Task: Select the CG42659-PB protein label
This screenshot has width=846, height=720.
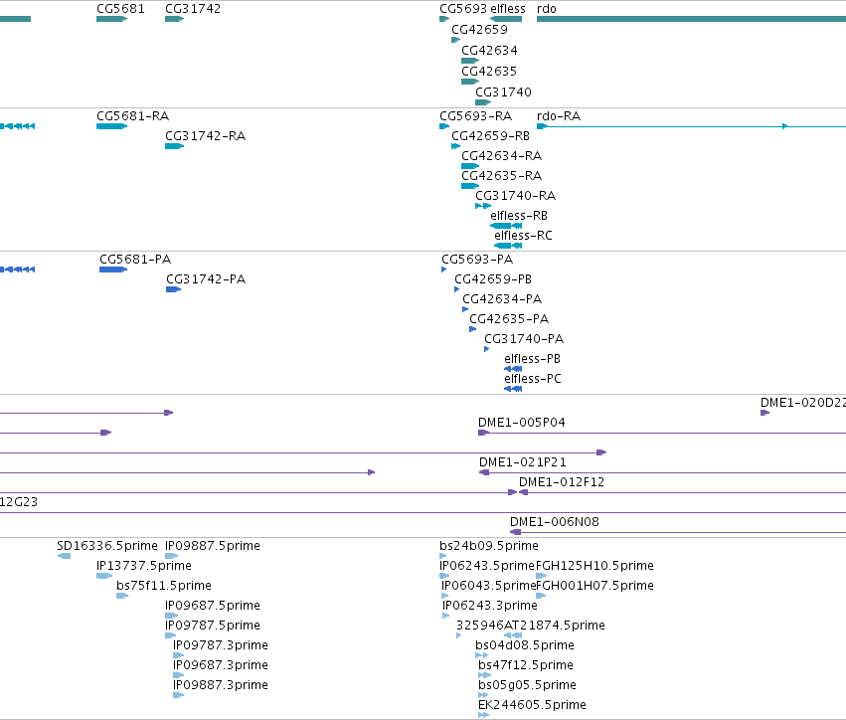Action: point(493,279)
